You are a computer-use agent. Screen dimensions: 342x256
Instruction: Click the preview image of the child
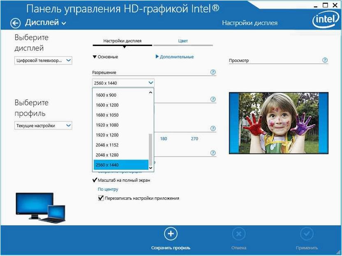(279, 123)
